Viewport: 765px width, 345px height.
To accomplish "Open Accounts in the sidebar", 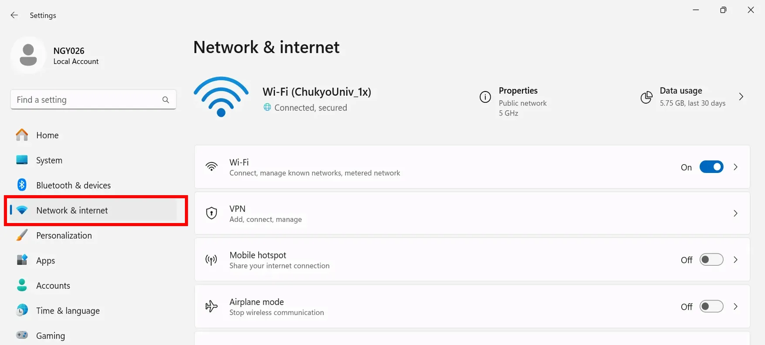I will tap(53, 286).
